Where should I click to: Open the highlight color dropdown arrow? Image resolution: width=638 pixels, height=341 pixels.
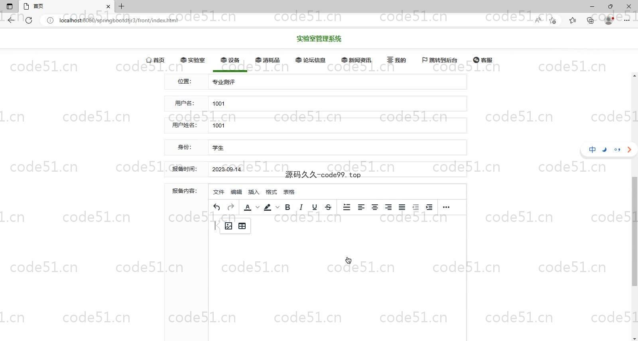click(x=278, y=207)
